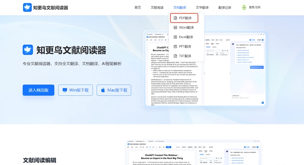
Task: Select PPT翻译 from the dropdown
Action: [184, 47]
